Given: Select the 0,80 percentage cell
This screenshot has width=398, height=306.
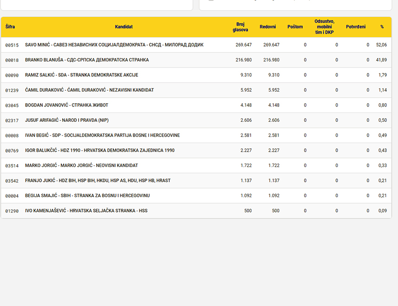Looking at the screenshot, I should coord(383,105).
